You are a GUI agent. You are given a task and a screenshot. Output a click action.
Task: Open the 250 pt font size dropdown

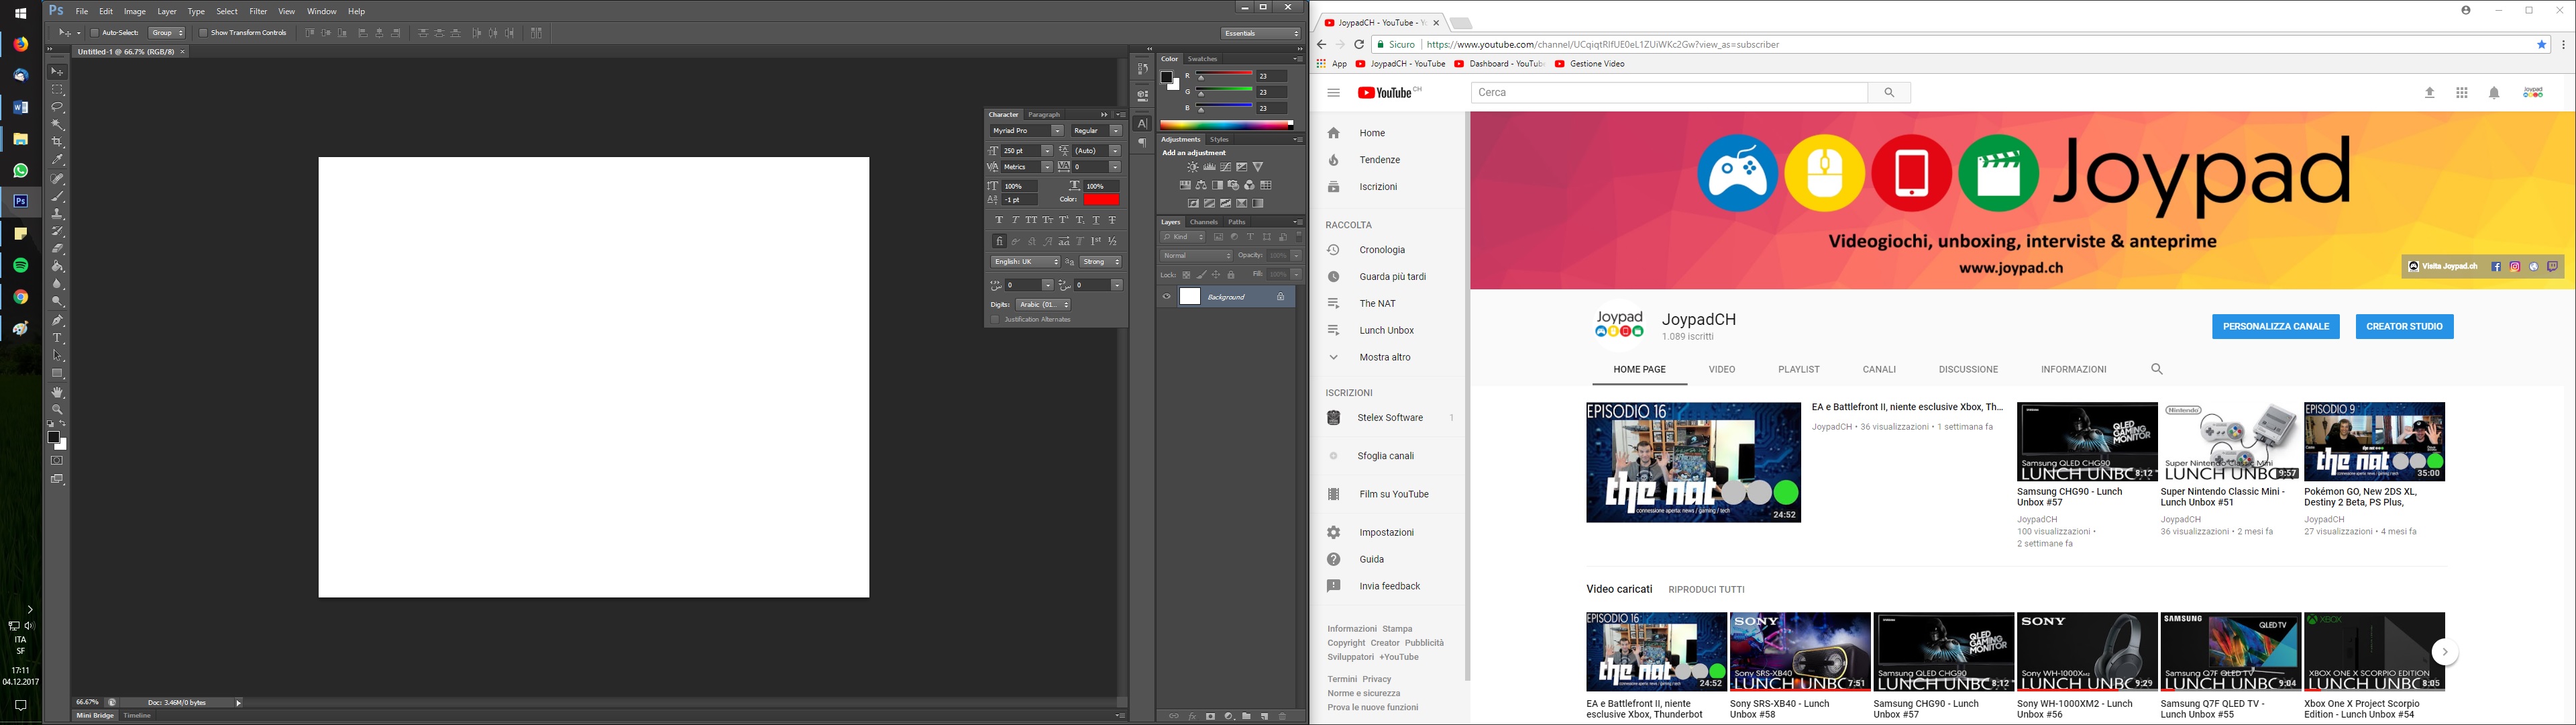pyautogui.click(x=1046, y=151)
